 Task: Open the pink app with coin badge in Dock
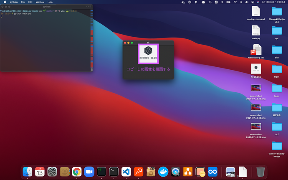point(200,172)
